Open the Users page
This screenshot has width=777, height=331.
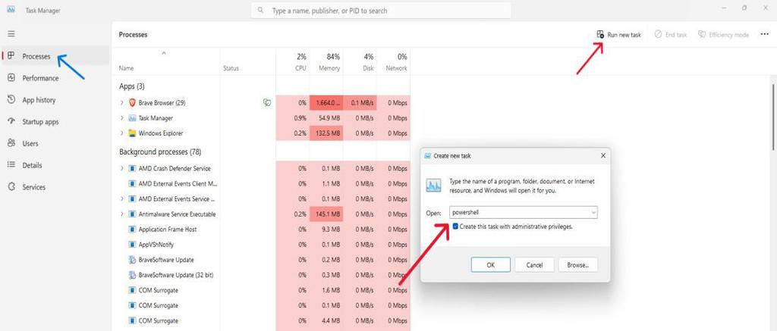pyautogui.click(x=30, y=143)
